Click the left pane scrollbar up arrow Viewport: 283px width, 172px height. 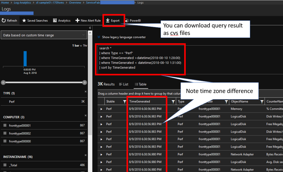pos(90,33)
